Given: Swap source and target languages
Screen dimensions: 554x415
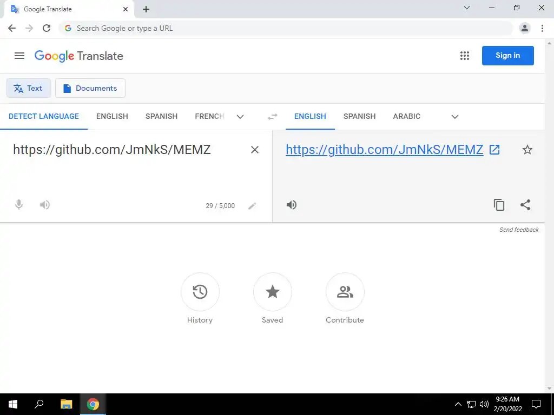Looking at the screenshot, I should (x=273, y=117).
